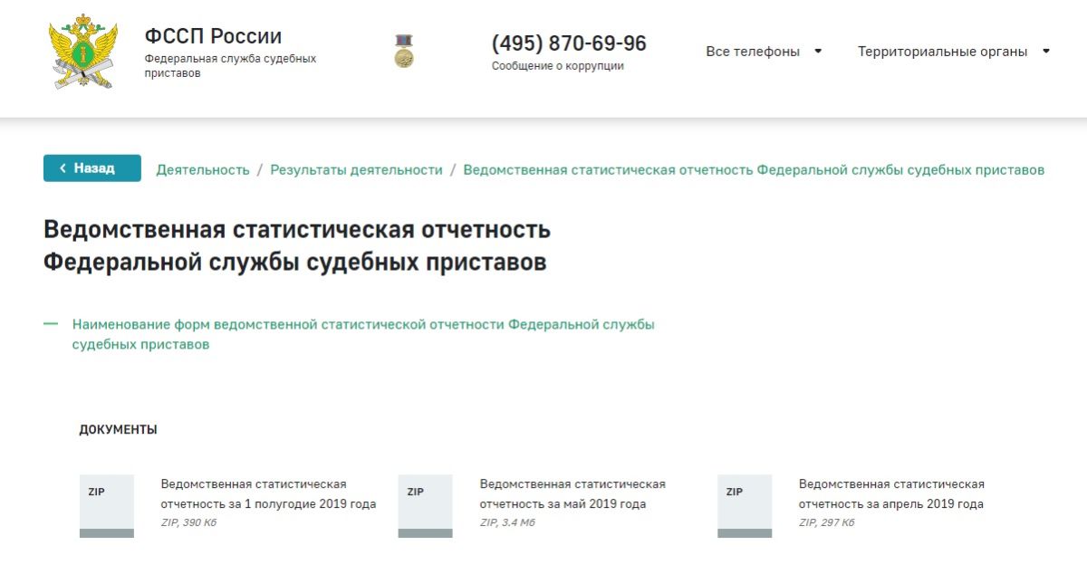Open the Все телефоны dropdown
Viewport: 1087px width, 574px height.
[753, 52]
